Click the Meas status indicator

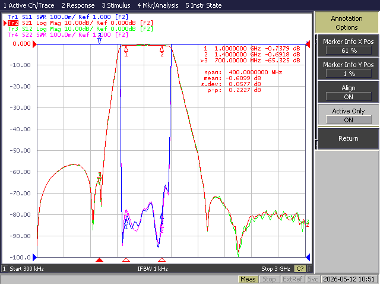point(248,279)
